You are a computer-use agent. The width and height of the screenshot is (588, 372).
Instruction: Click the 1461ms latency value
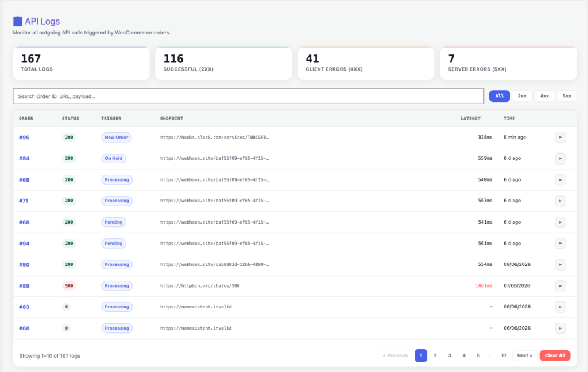(483, 286)
